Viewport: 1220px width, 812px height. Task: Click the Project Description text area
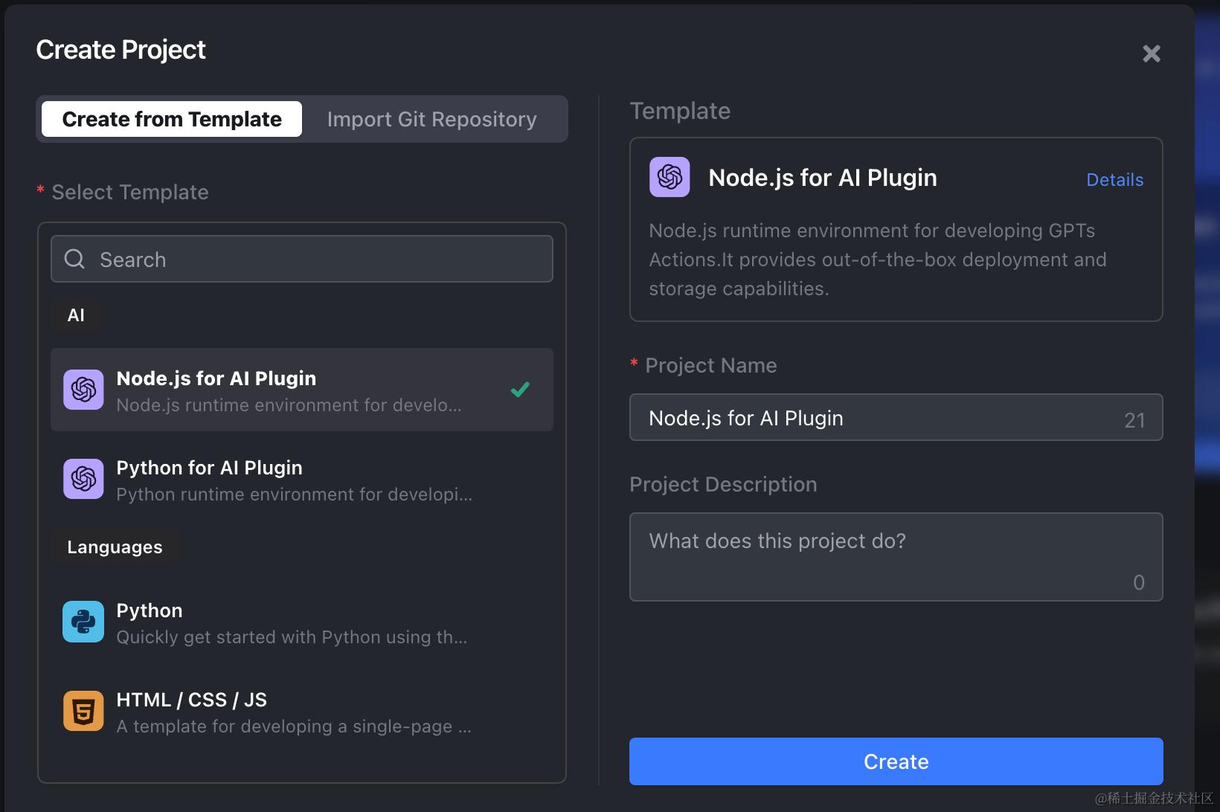896,556
